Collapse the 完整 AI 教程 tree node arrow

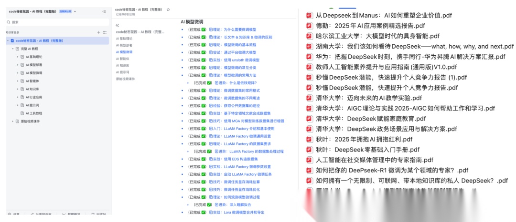tap(13, 49)
